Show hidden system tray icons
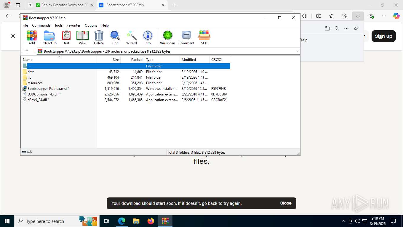Viewport: 403px width, 227px height. tap(343, 221)
